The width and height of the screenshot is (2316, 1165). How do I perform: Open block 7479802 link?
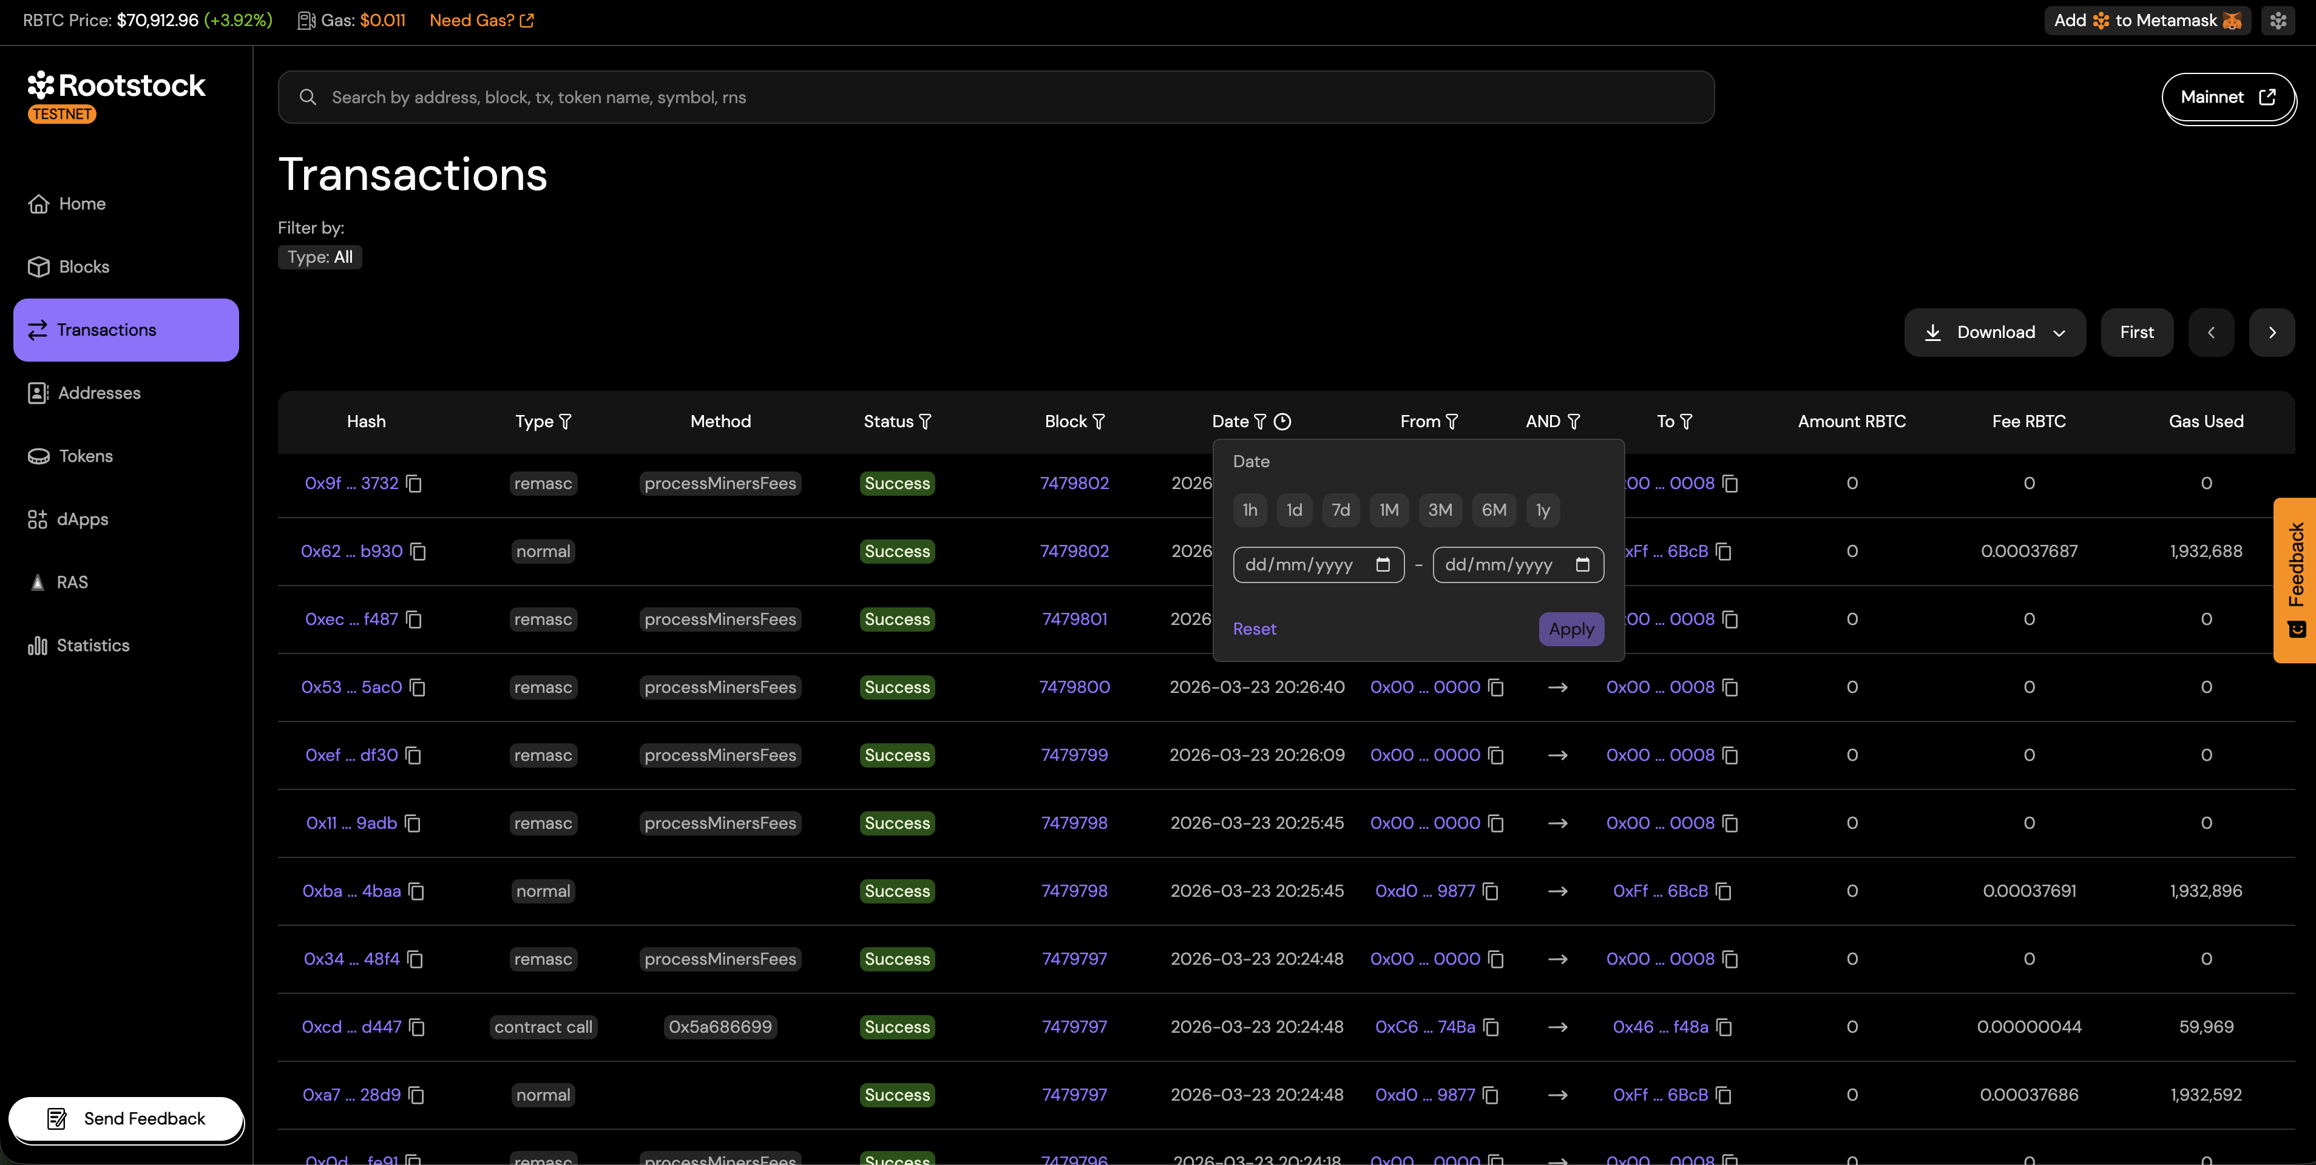pos(1074,483)
